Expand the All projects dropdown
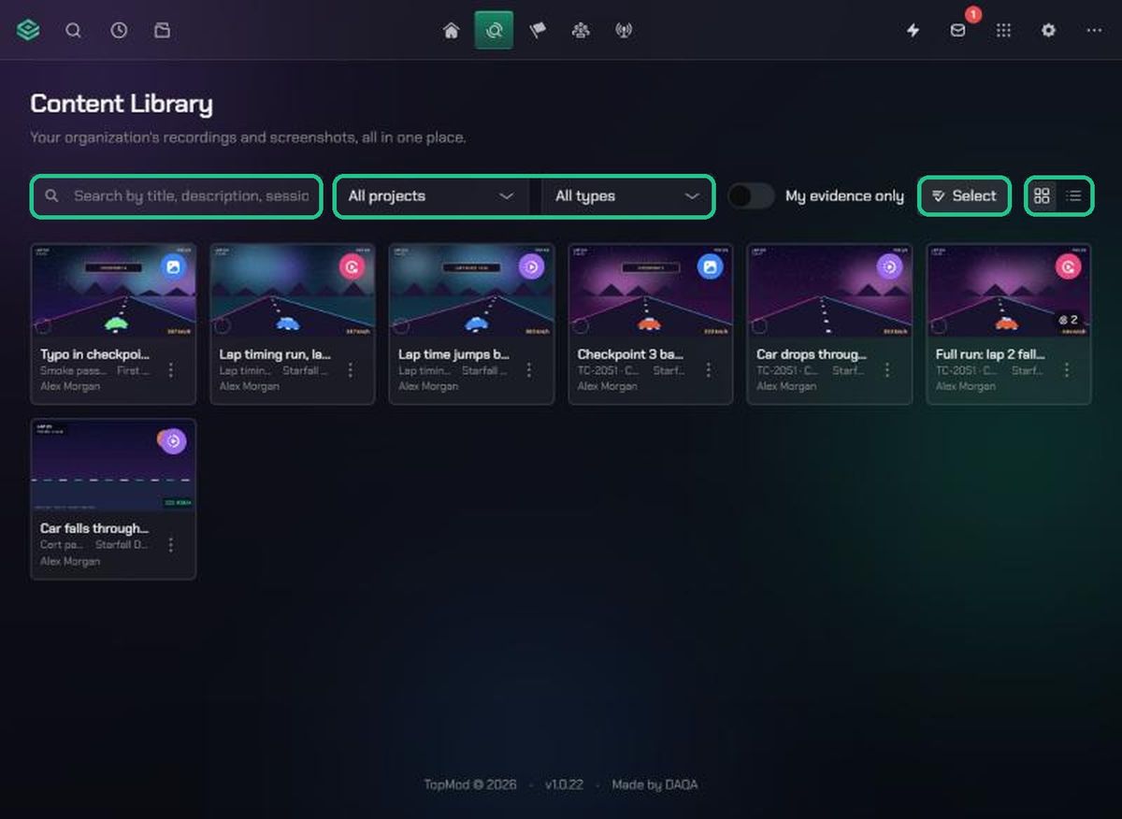This screenshot has height=819, width=1122. (x=431, y=196)
